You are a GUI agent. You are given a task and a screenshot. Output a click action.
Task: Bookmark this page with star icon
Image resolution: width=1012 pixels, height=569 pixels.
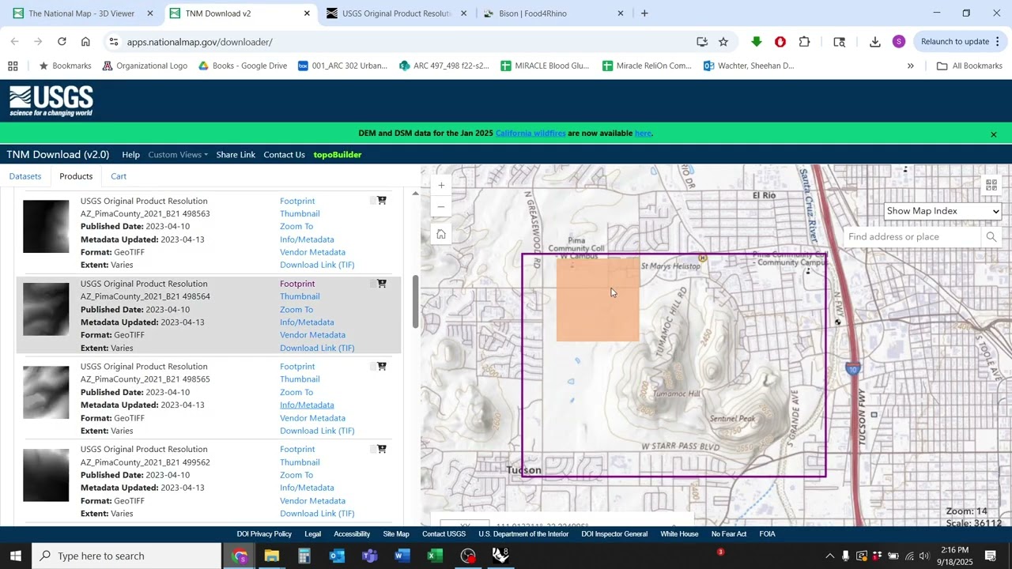723,42
